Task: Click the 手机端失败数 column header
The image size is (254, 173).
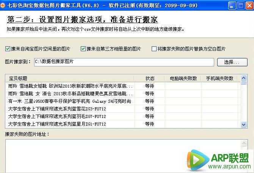Action: (220, 79)
